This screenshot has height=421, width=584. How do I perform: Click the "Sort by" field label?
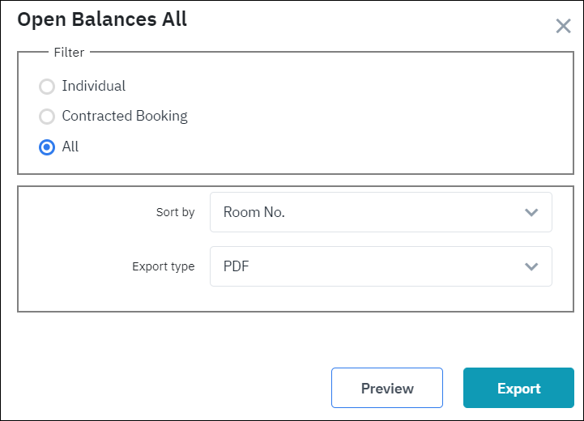pyautogui.click(x=175, y=213)
